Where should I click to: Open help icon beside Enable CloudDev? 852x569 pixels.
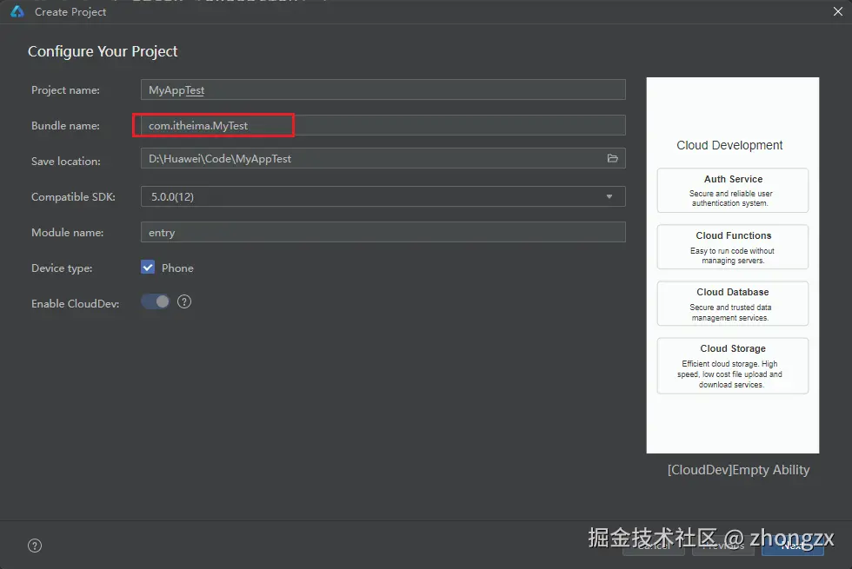(184, 302)
